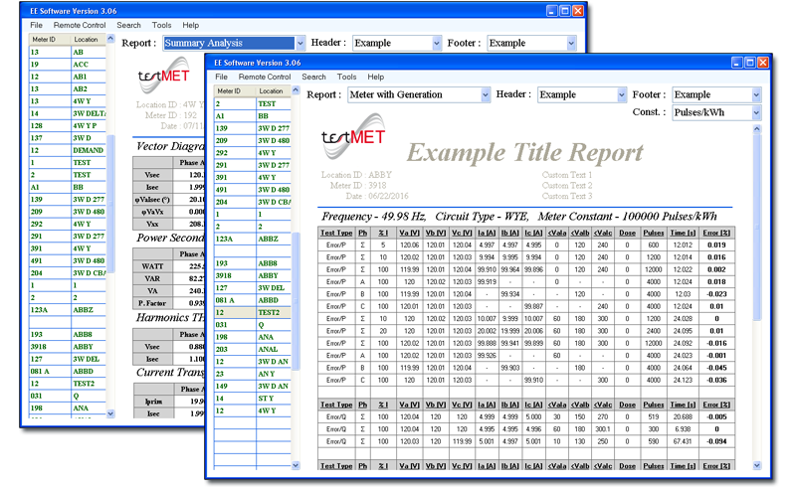This screenshot has height=489, width=796.
Task: Click back window meter list scroll-up arrow
Action: (110, 39)
